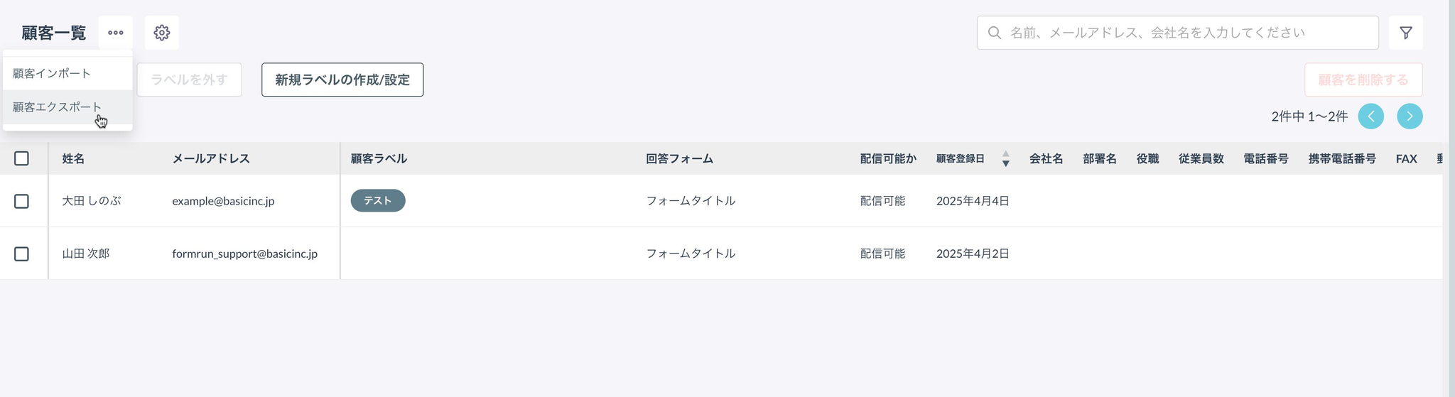Screen dimensions: 1455x397
Task: Open the three-dot more options menu
Action: (x=116, y=33)
